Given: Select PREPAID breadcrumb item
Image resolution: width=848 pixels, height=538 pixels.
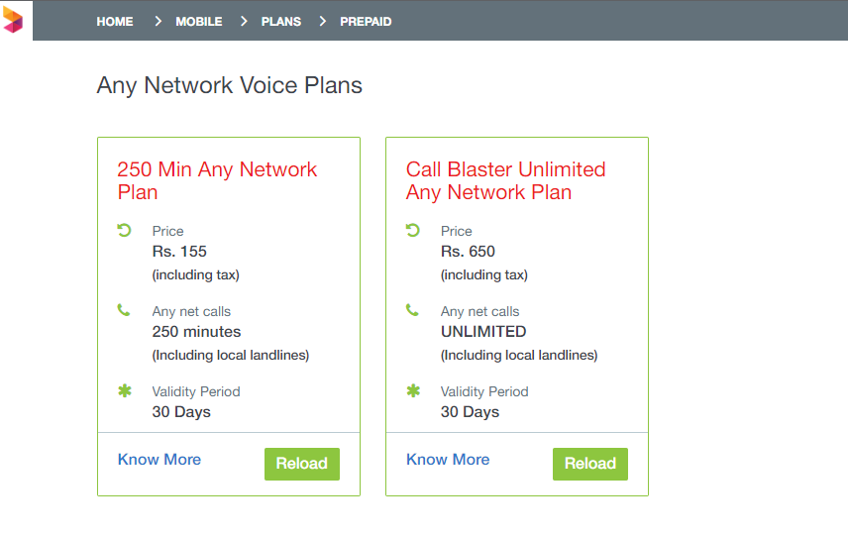Looking at the screenshot, I should pos(366,22).
